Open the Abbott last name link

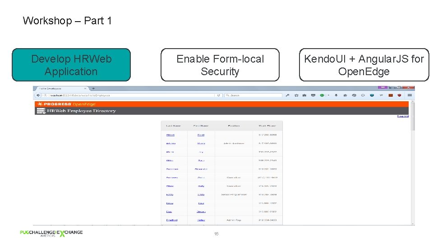coord(170,135)
